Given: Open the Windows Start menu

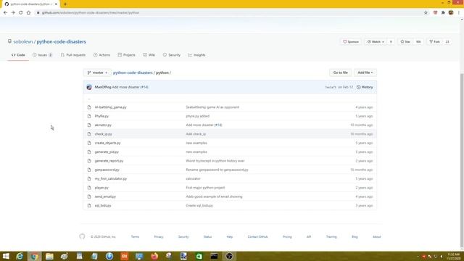Looking at the screenshot, I should click(x=6, y=256).
